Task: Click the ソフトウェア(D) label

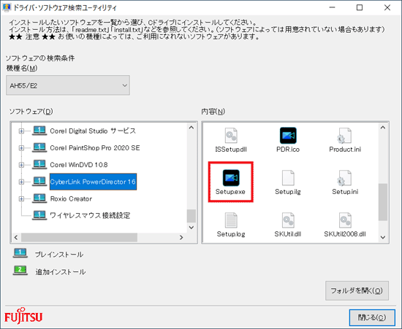Action: (x=31, y=112)
